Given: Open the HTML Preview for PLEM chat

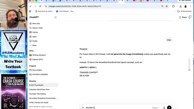Looking at the screenshot, I should [x=43, y=102].
